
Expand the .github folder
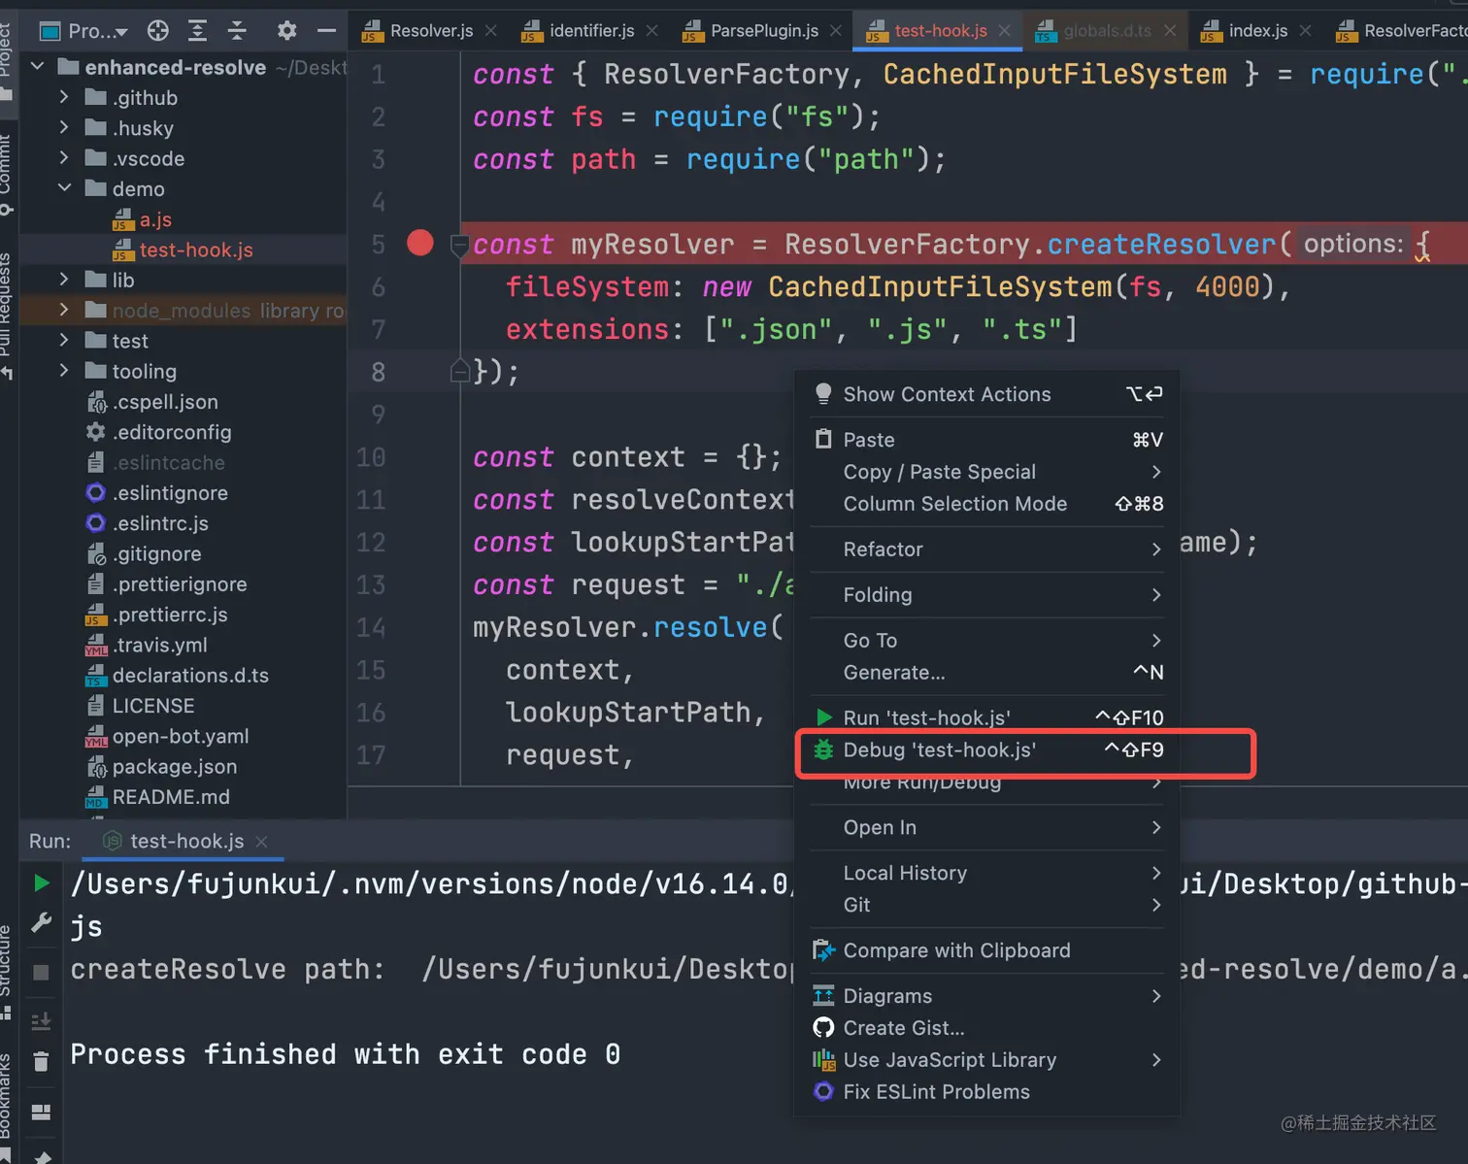point(64,97)
